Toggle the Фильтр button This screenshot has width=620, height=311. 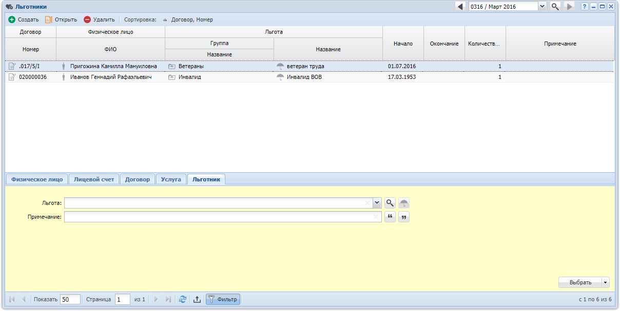[223, 300]
